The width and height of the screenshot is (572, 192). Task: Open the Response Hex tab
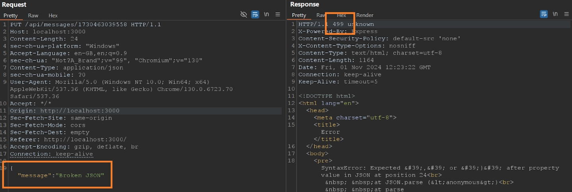pos(341,15)
